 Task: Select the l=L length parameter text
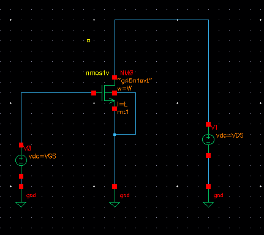click(x=123, y=104)
